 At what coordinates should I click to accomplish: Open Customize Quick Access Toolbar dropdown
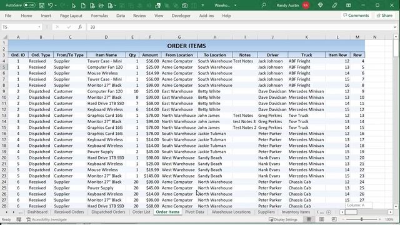click(x=202, y=6)
